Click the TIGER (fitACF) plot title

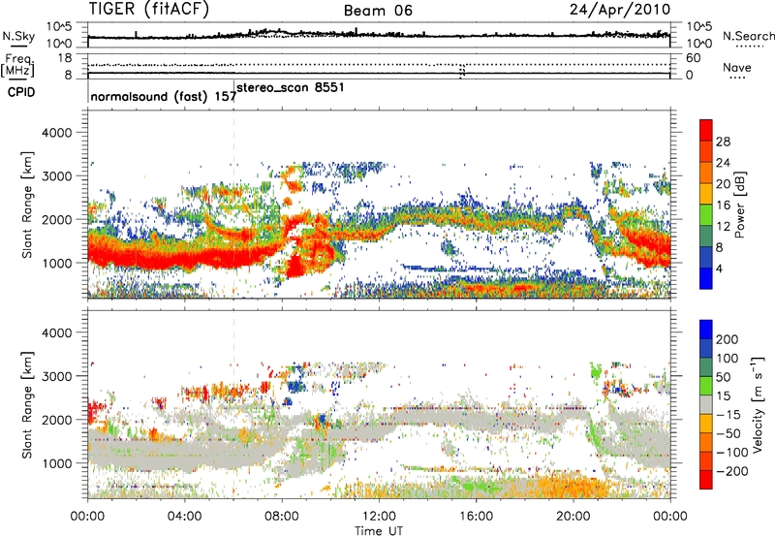(149, 10)
